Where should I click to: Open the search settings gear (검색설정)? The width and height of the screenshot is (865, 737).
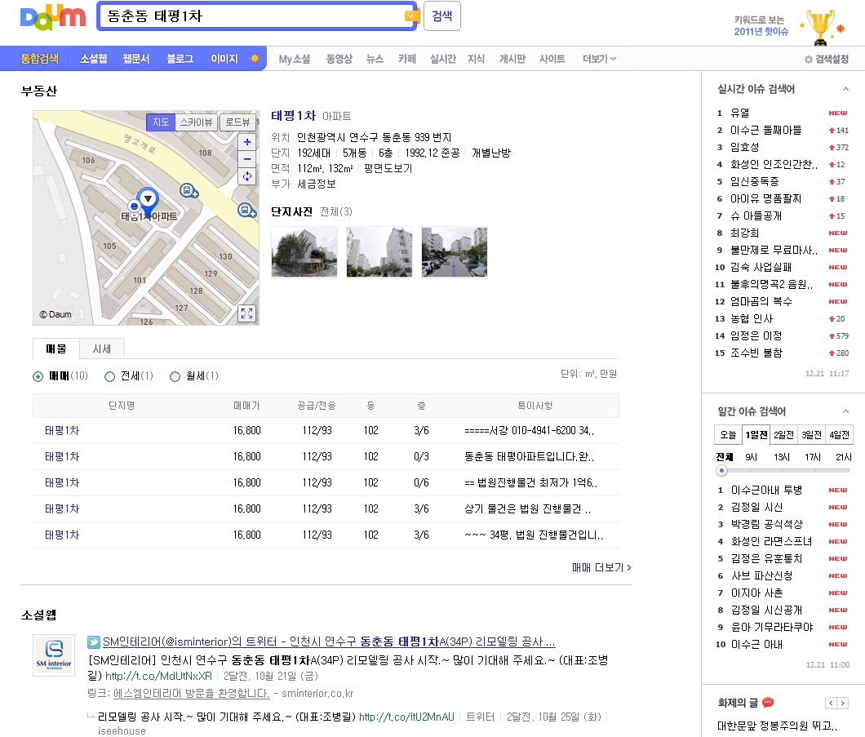point(826,60)
